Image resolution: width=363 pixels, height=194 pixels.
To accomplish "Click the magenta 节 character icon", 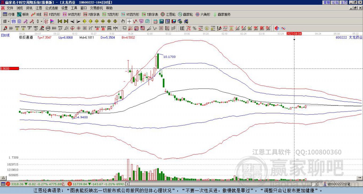I will pos(141,21).
